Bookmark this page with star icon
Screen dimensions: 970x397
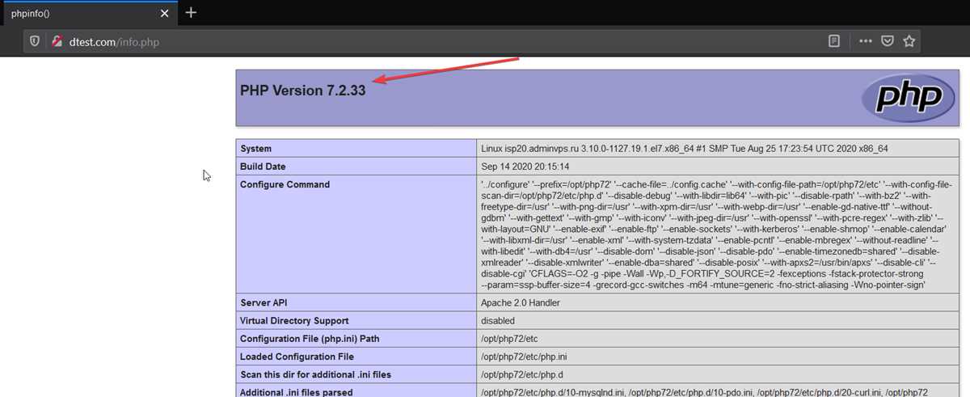tap(909, 41)
